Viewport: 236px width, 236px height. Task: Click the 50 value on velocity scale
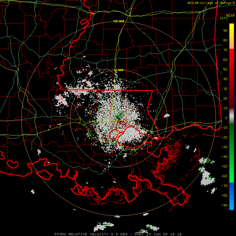[x=225, y=69]
